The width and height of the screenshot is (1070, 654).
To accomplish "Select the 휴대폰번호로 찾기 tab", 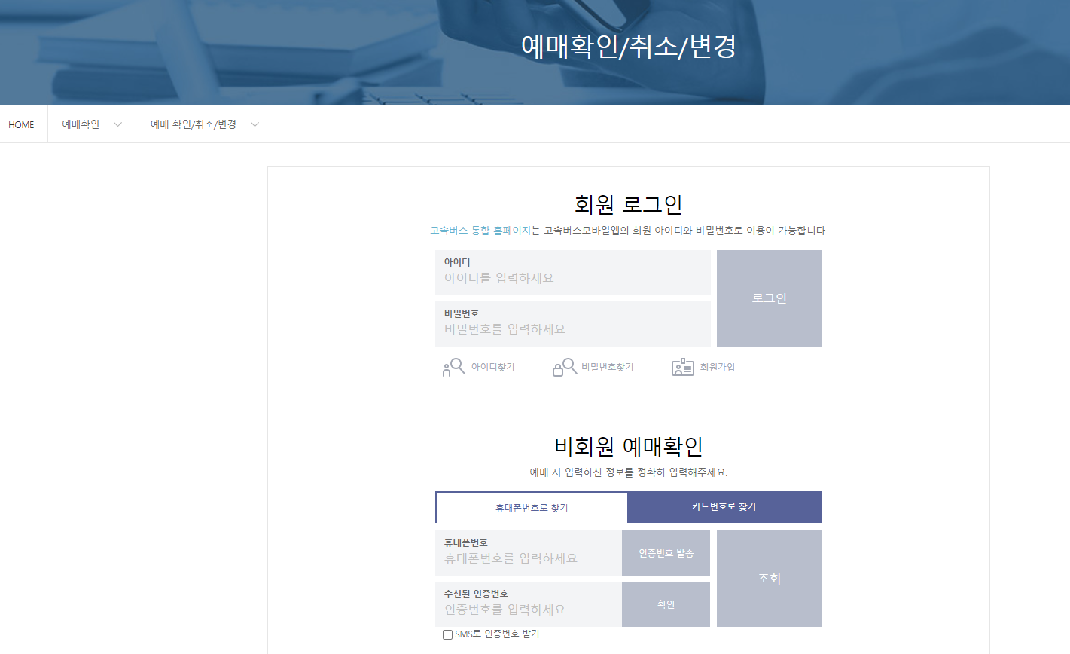I will pos(531,507).
